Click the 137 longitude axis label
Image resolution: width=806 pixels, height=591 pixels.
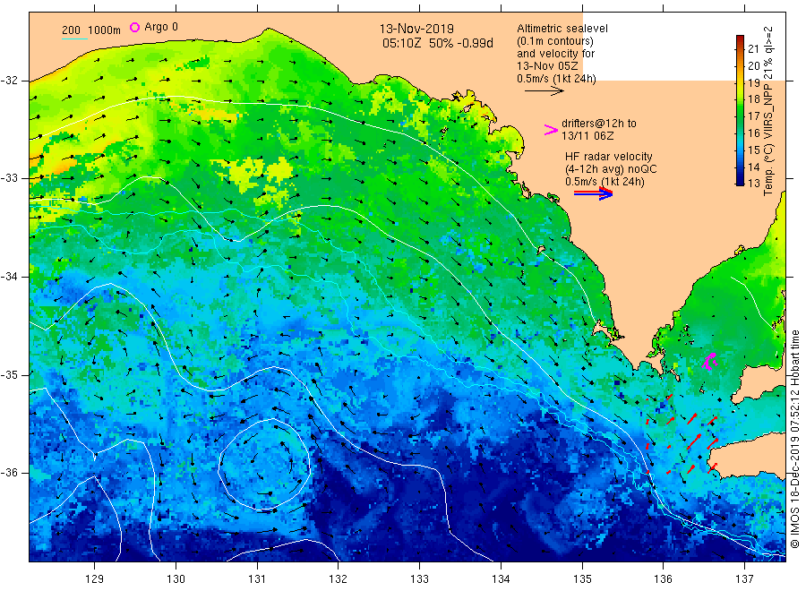744,579
